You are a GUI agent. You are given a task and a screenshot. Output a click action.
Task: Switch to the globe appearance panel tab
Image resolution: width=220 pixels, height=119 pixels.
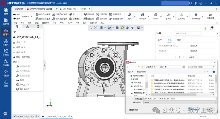point(38,26)
